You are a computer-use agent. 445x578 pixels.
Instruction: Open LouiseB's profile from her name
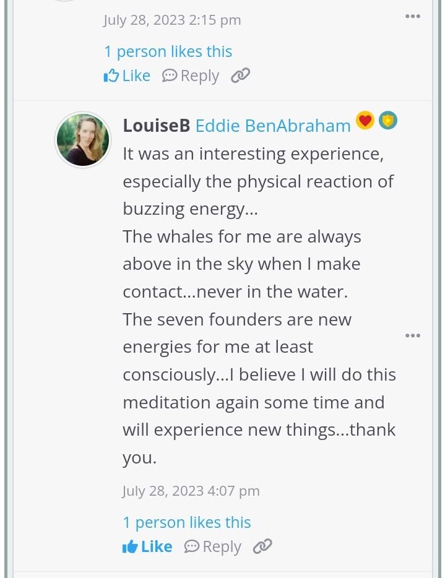[x=157, y=126]
